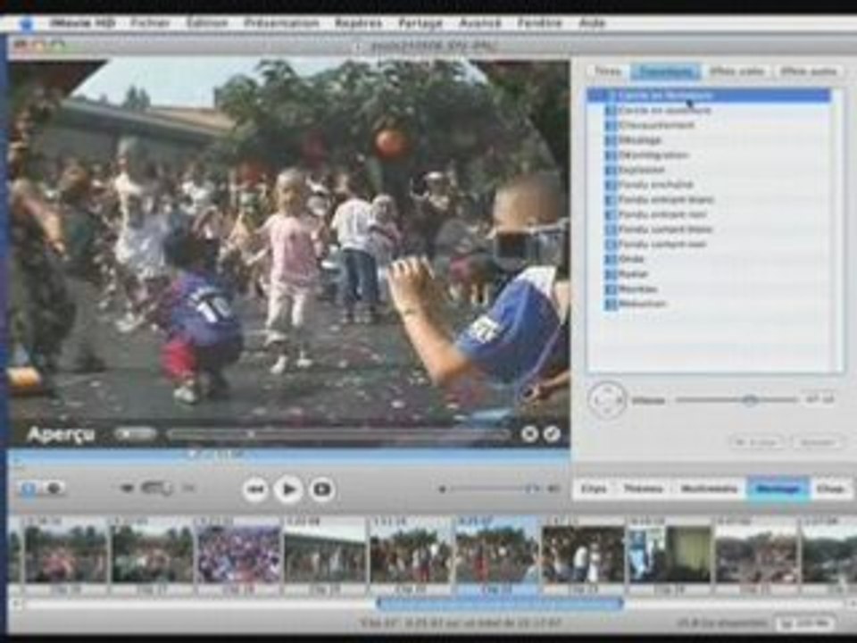This screenshot has height=643, width=857.
Task: Select the Fondu entrant blanc transition
Action: pyautogui.click(x=709, y=199)
